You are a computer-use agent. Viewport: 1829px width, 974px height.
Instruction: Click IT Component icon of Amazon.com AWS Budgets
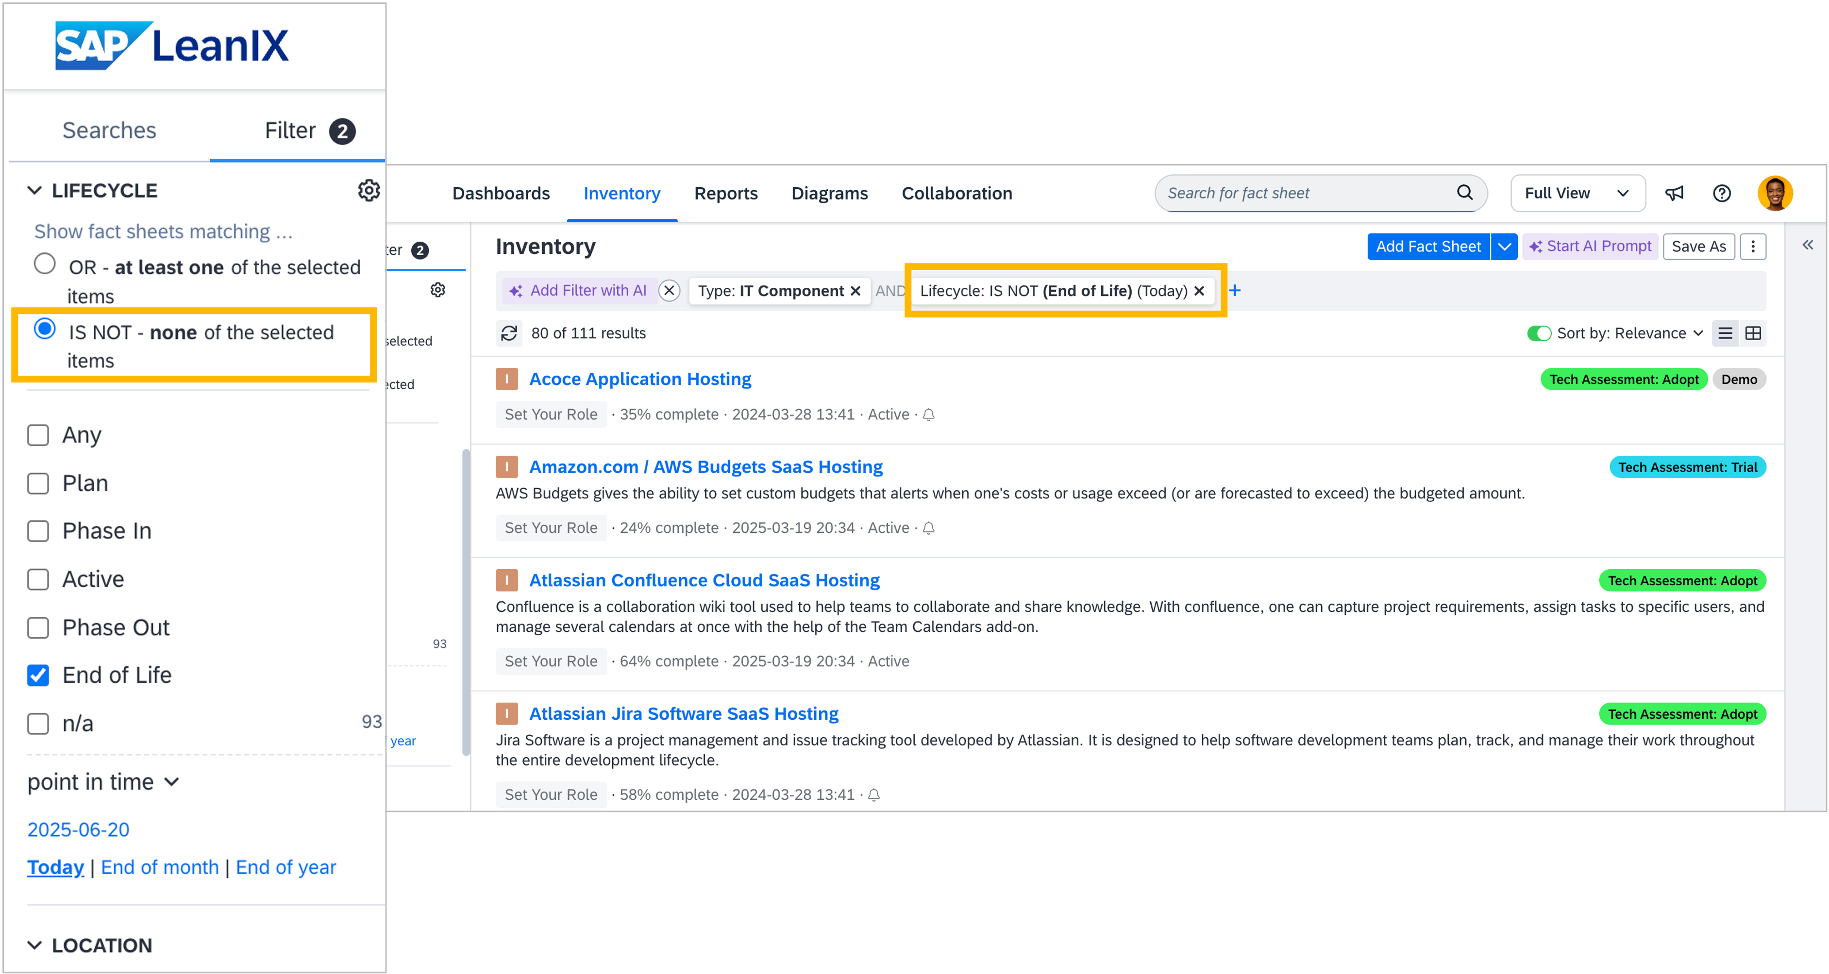click(506, 467)
